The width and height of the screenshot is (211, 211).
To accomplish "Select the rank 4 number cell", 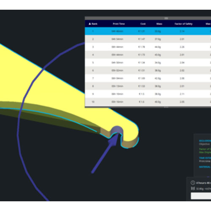I will click(93, 55).
